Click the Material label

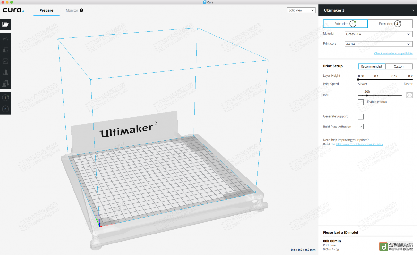tap(328, 33)
